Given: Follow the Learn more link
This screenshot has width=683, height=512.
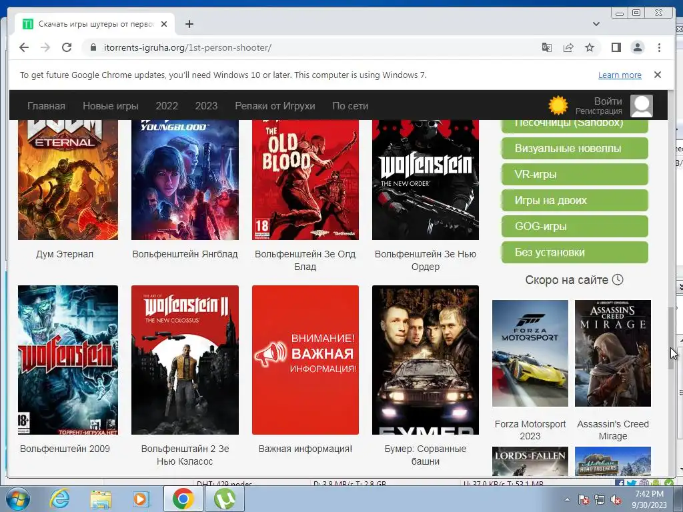Looking at the screenshot, I should pyautogui.click(x=620, y=75).
